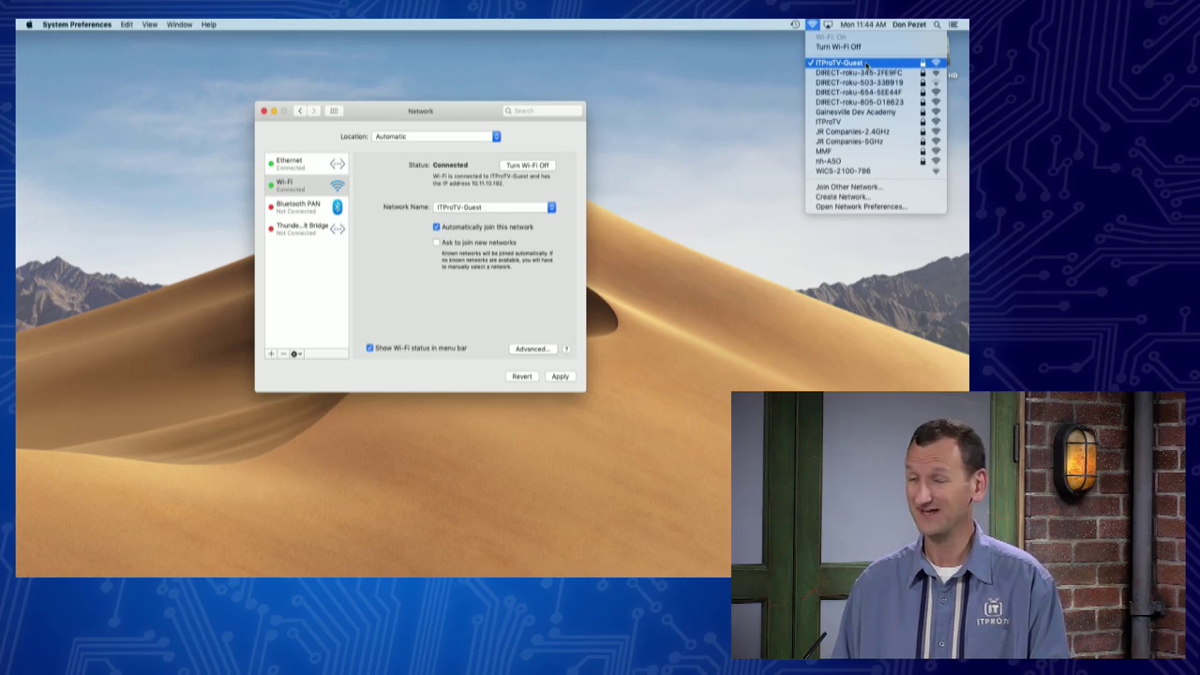Open the gear action menu below services
1200x675 pixels.
pos(296,353)
